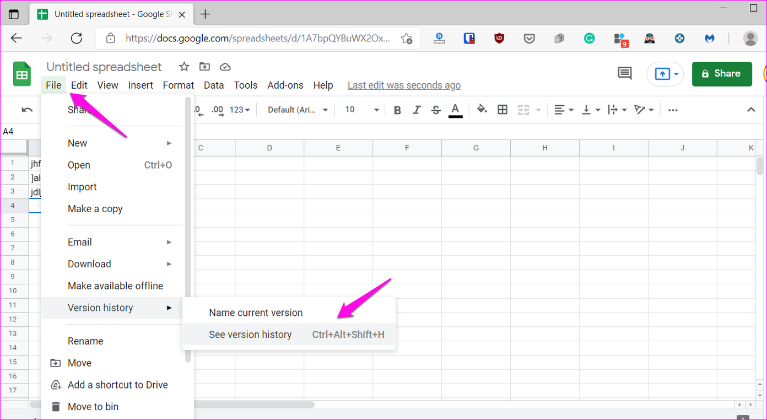This screenshot has width=767, height=420.
Task: Select Make available offline
Action: pyautogui.click(x=117, y=286)
